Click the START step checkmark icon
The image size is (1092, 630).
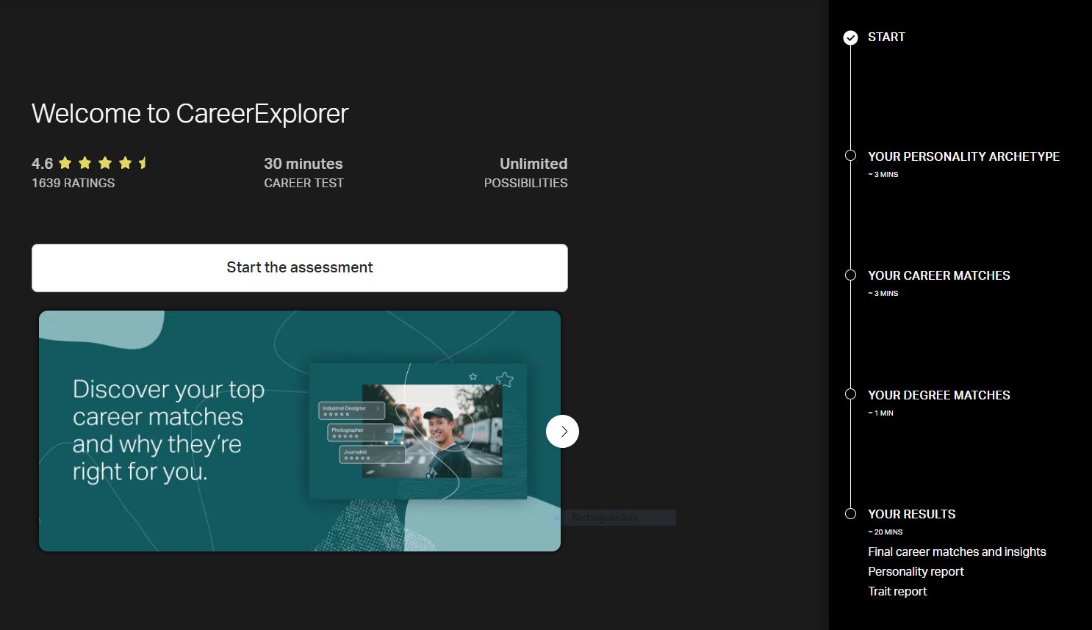[x=850, y=37]
